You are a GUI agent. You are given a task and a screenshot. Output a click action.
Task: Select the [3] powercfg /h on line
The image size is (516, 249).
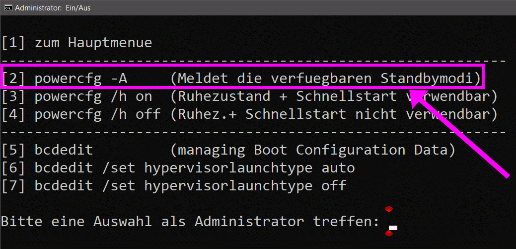tap(76, 96)
